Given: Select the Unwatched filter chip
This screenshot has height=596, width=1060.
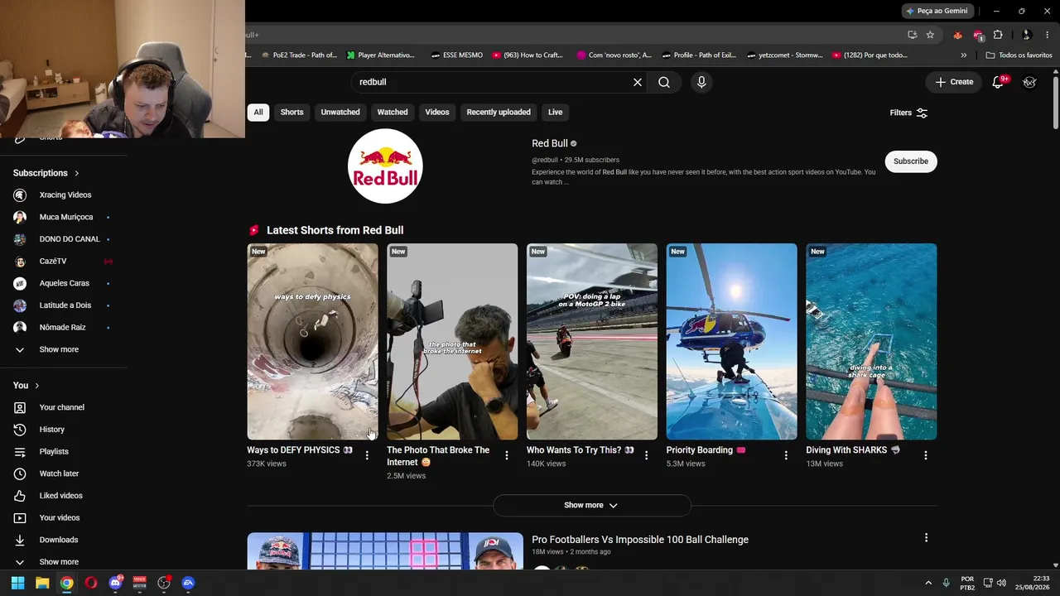Looking at the screenshot, I should [x=340, y=113].
